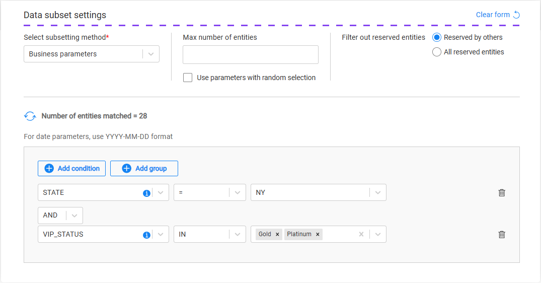Clear all selected VIP_STATUS values
The width and height of the screenshot is (541, 283).
[361, 235]
